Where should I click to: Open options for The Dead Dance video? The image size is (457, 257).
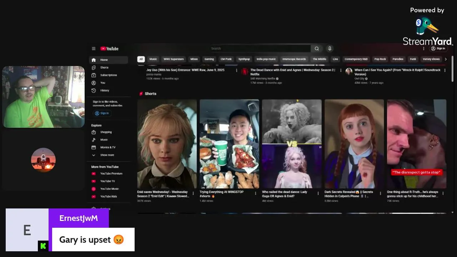click(x=341, y=70)
